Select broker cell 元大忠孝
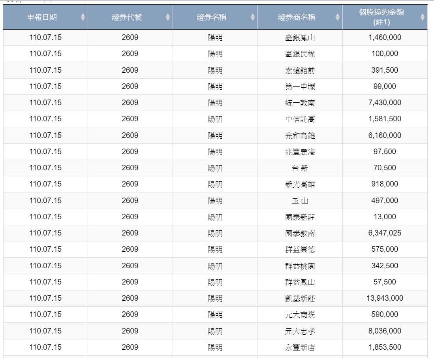The image size is (434, 358). click(300, 331)
